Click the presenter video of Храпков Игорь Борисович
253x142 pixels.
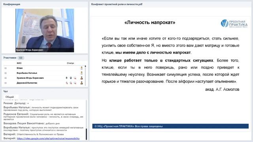tap(45, 30)
